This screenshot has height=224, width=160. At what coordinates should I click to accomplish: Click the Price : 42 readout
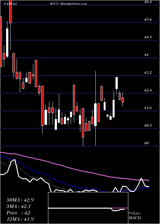[x=18, y=213]
